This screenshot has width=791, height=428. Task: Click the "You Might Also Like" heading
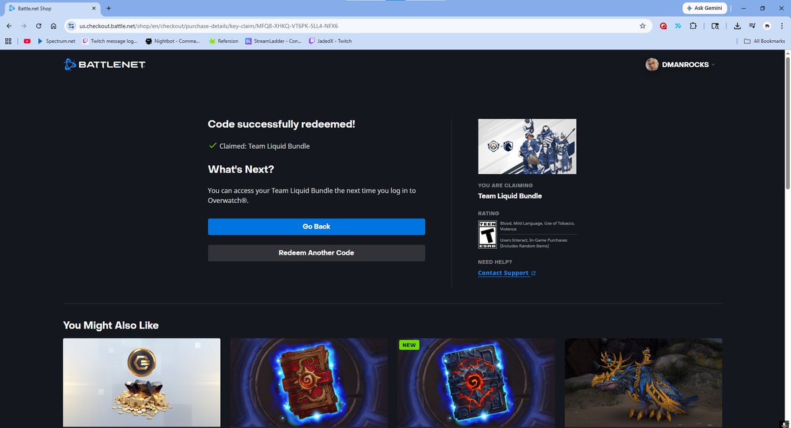(x=111, y=325)
